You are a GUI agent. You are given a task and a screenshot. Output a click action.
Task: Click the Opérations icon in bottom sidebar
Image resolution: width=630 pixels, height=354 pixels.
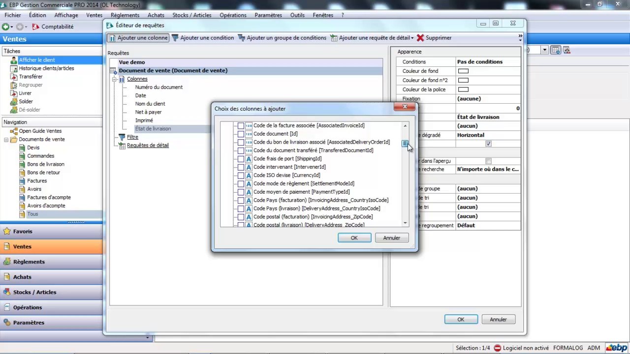click(x=7, y=308)
